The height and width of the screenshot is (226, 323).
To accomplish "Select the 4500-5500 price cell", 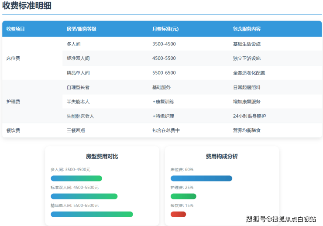I will (164, 58).
